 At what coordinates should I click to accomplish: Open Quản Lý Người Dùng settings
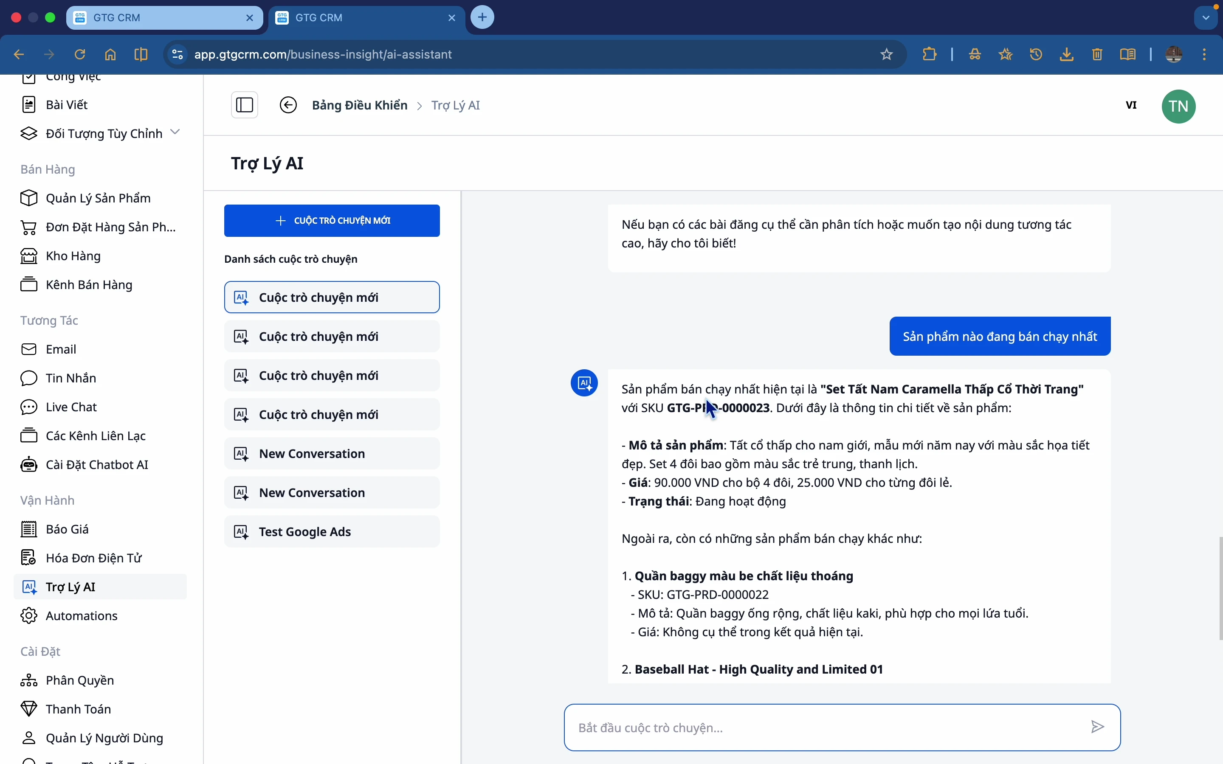(104, 737)
